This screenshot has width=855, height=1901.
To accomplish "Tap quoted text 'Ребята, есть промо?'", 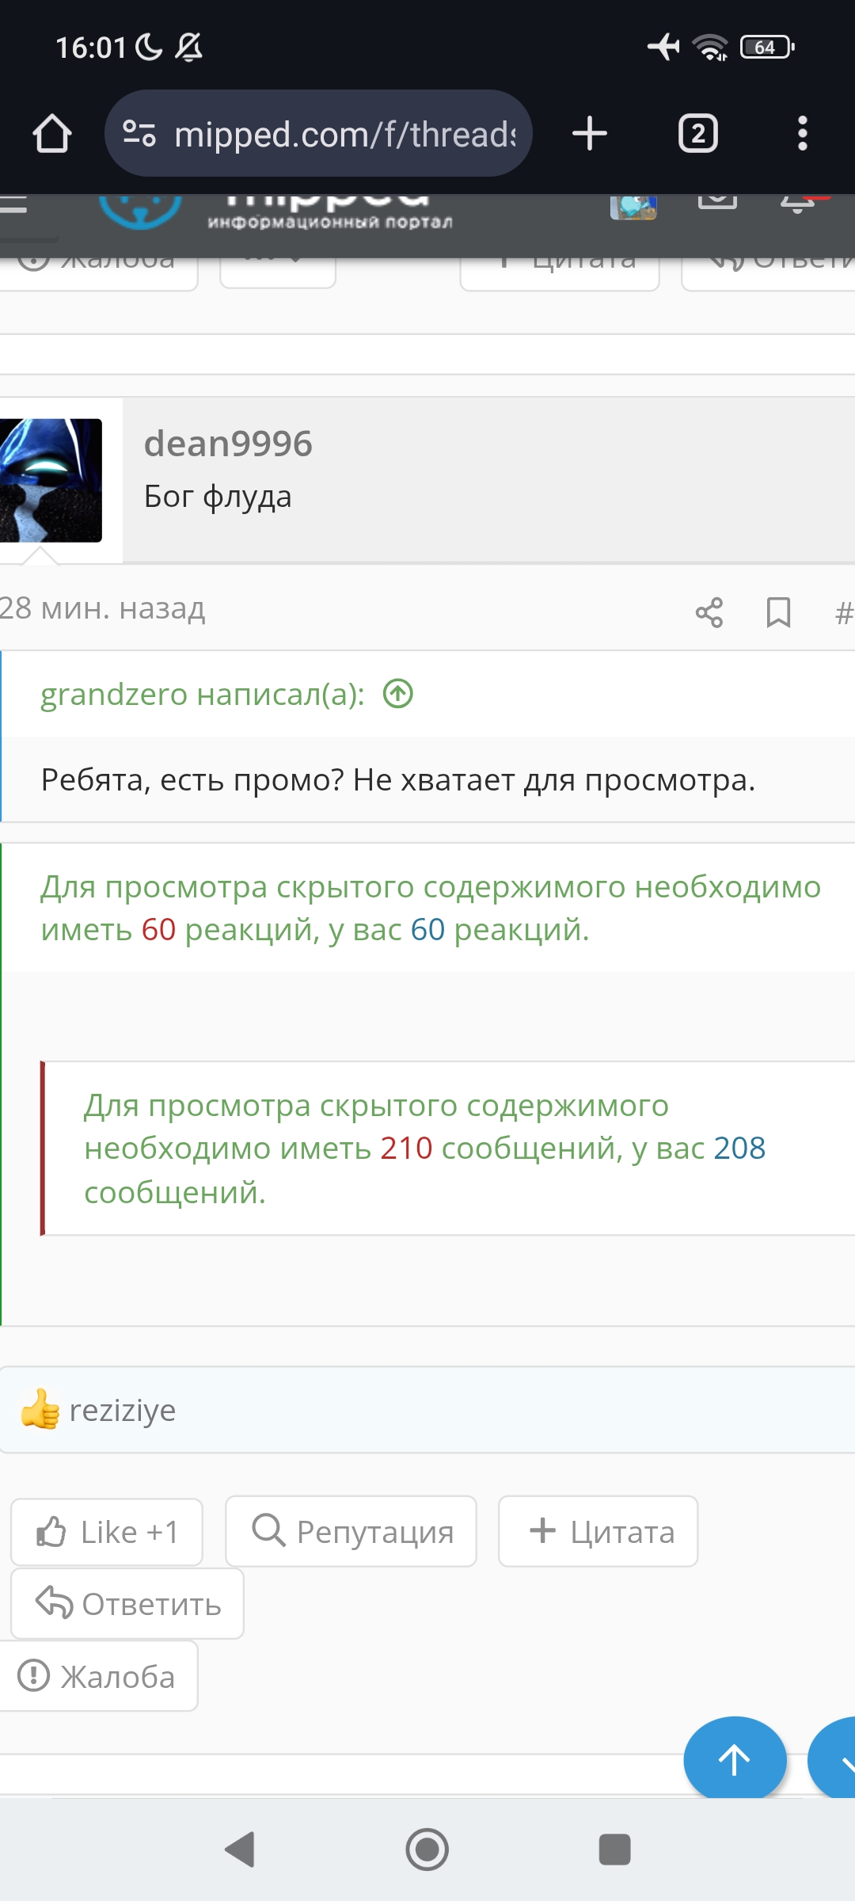I will pos(192,780).
